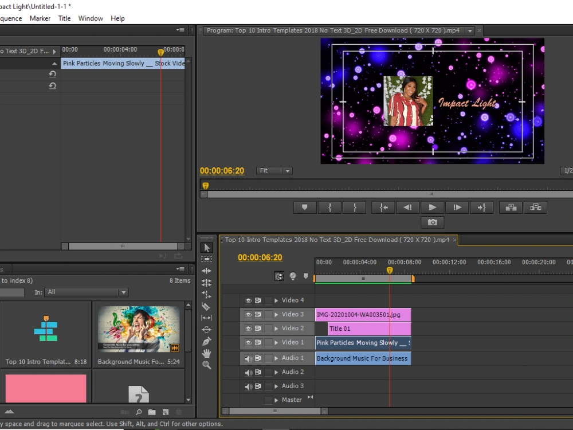573x430 pixels.
Task: Toggle Video 1 track eye visibility
Action: 249,343
